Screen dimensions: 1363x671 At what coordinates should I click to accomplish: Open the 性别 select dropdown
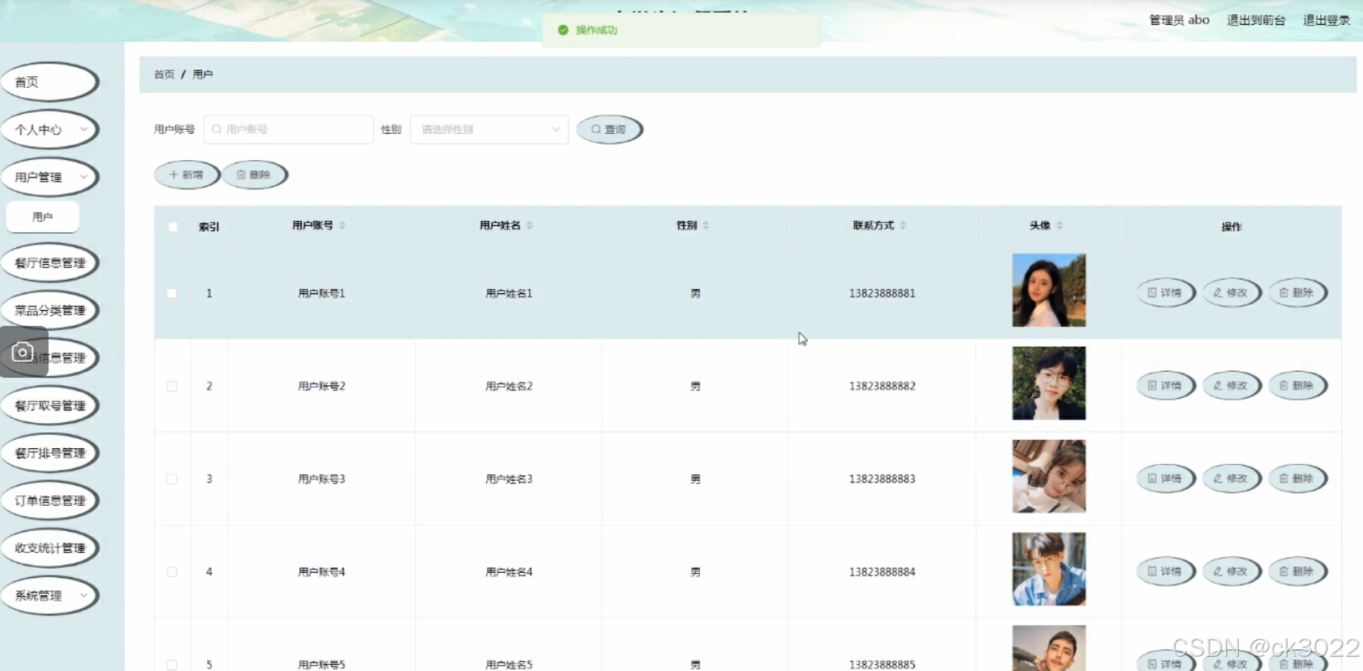click(x=489, y=130)
